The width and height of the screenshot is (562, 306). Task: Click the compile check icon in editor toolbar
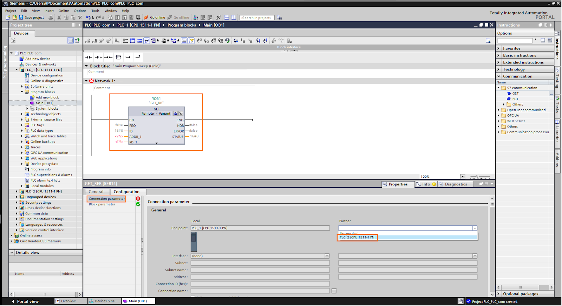point(228,41)
